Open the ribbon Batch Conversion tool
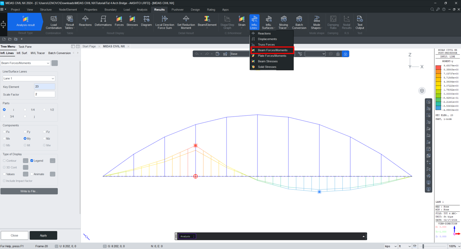461x249 pixels. coord(299,22)
